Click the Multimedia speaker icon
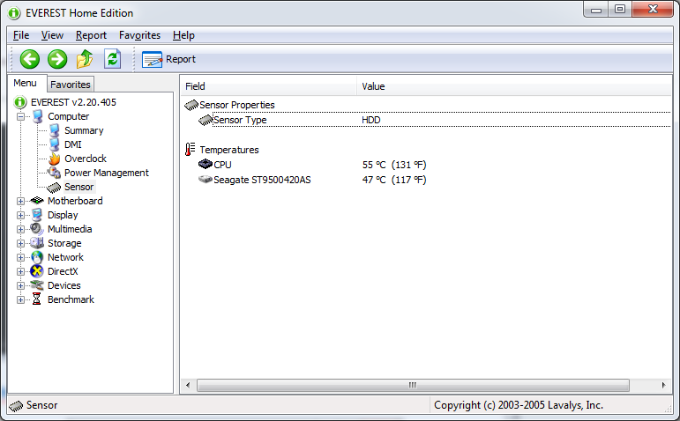Screen dimensions: 680x421 37,229
